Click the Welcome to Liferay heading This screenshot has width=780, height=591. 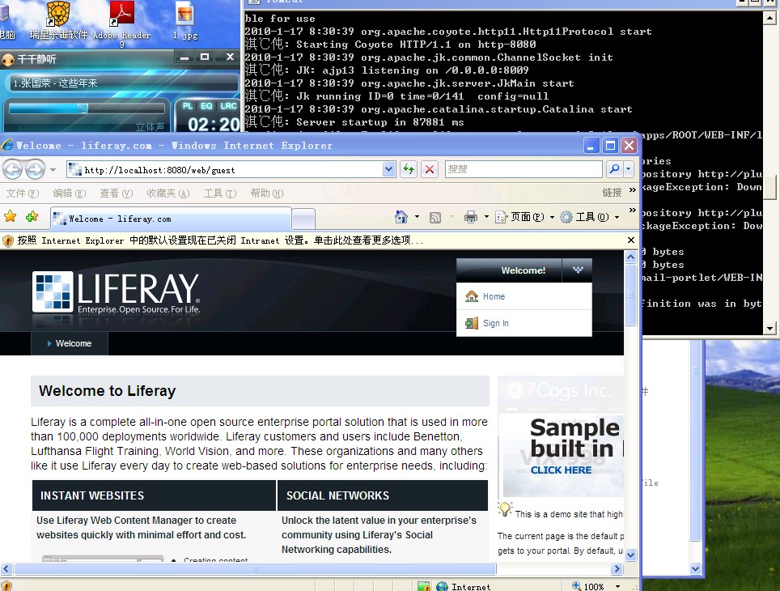(108, 391)
